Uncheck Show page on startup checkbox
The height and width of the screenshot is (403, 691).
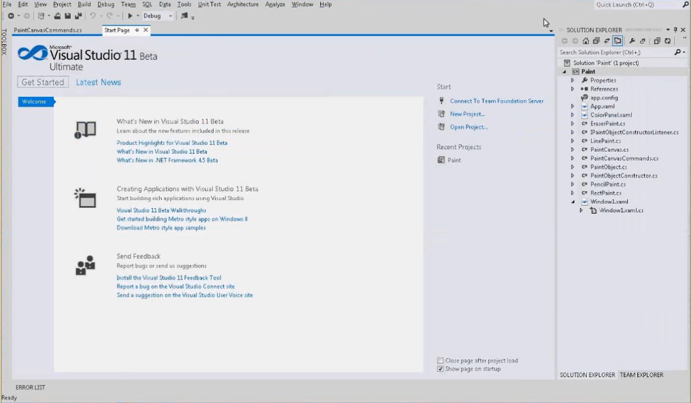pos(440,369)
